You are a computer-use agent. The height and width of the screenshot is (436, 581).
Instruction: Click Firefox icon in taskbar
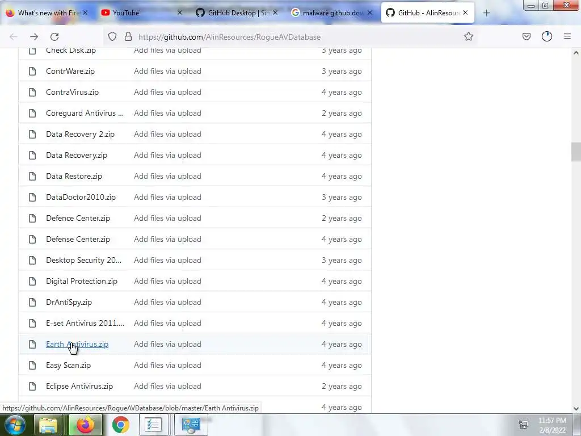click(x=85, y=425)
